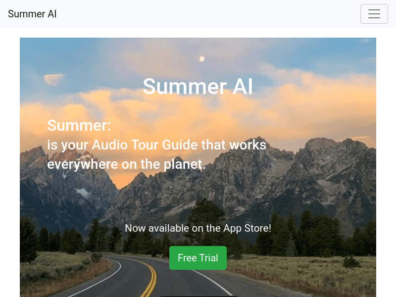Click the empty navbar area beside the brand

207,14
